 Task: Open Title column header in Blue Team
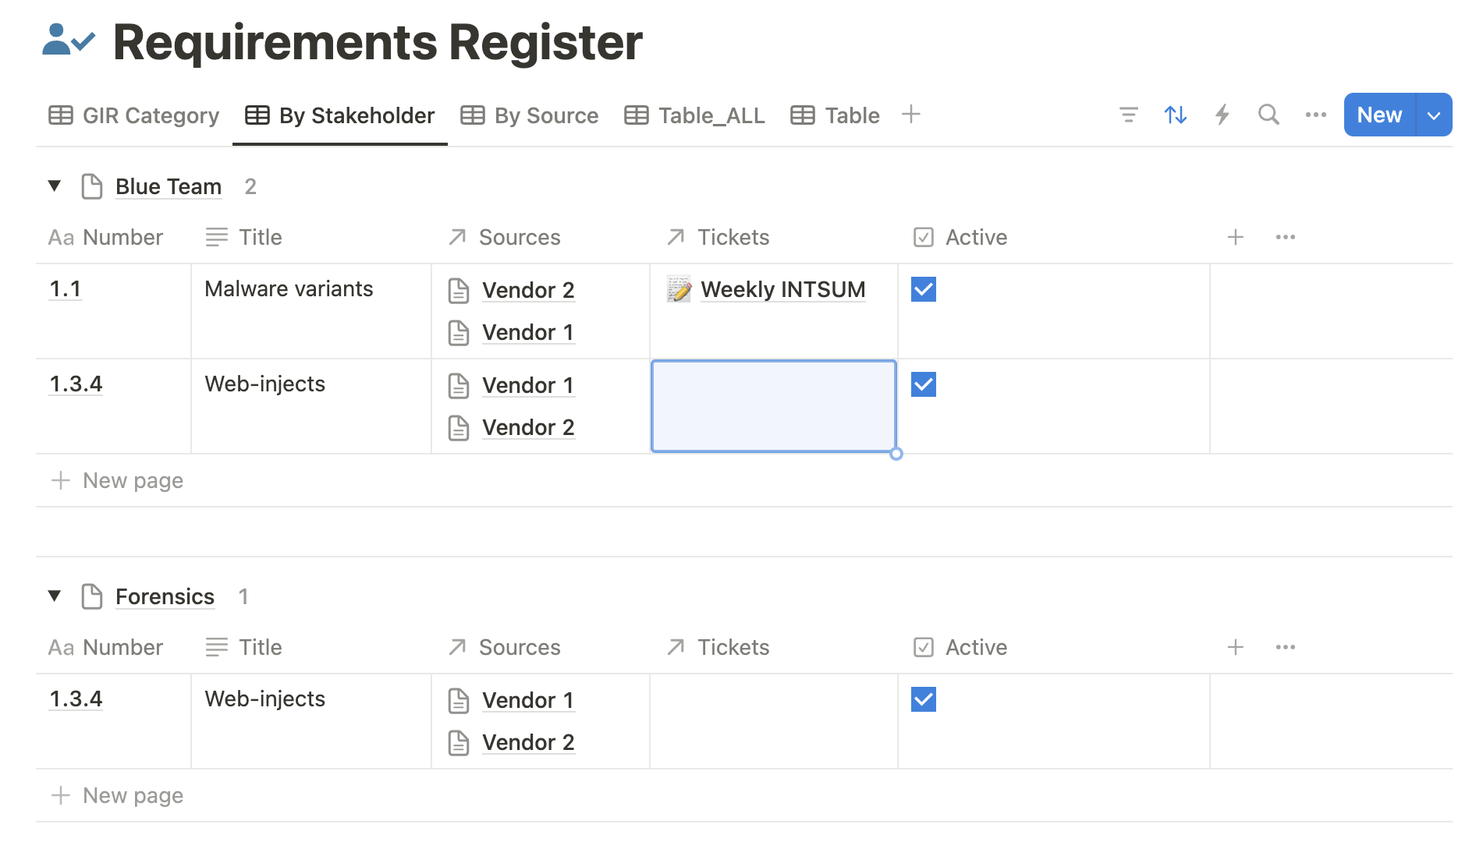tap(243, 237)
